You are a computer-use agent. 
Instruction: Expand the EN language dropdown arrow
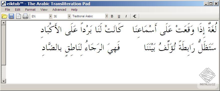(50, 16)
